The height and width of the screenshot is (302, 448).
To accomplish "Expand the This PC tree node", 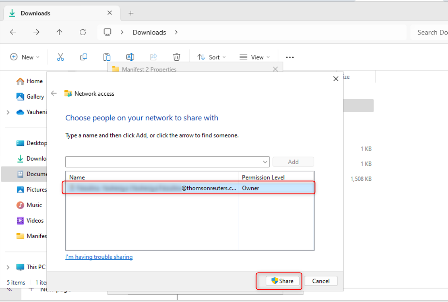I will [8, 267].
